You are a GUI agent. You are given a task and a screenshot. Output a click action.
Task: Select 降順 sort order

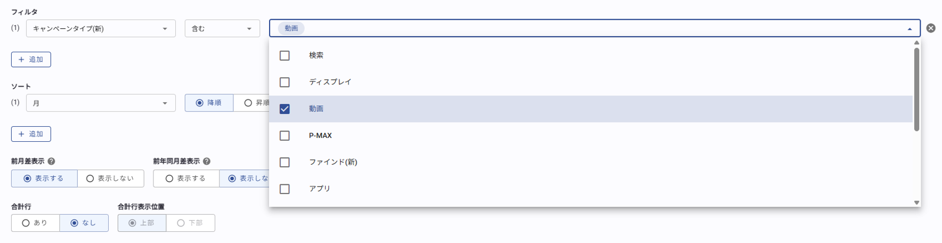(209, 103)
